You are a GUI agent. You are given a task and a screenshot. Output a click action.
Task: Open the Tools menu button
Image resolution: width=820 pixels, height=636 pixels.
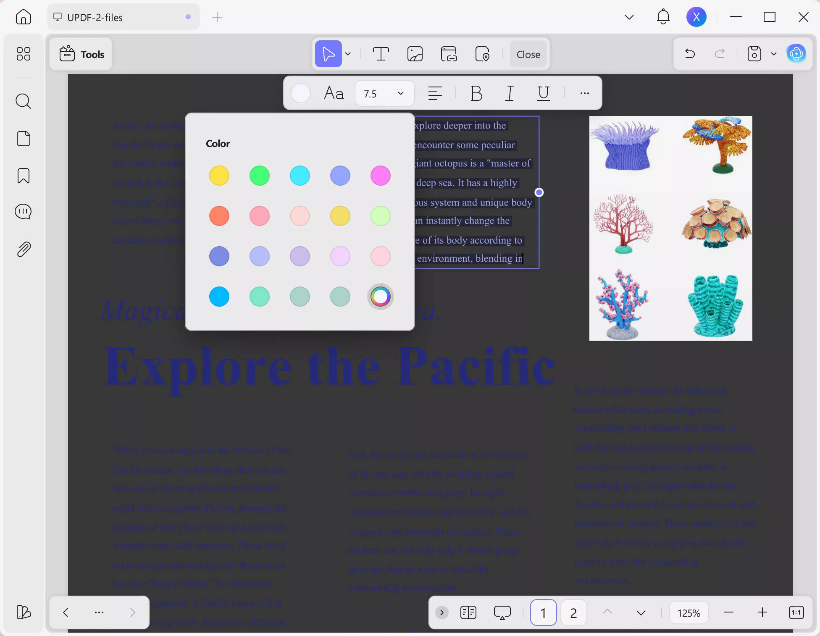click(x=81, y=54)
